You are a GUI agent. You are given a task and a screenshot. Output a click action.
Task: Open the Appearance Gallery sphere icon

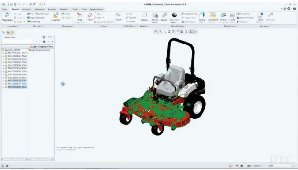174,15
